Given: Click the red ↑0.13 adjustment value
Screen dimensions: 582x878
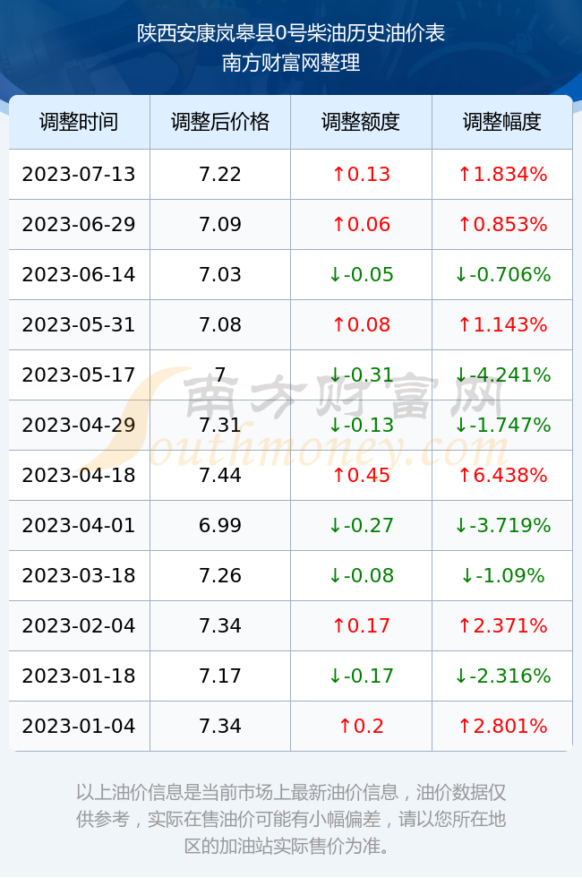Looking at the screenshot, I should (x=361, y=174).
